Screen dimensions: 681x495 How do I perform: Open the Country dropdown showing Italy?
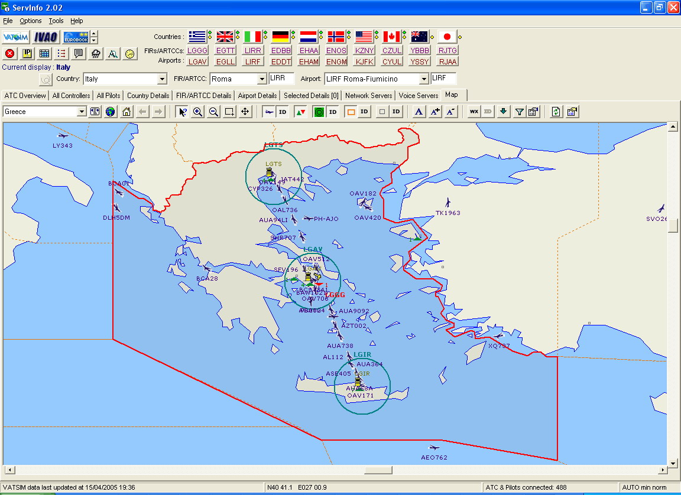coord(163,79)
